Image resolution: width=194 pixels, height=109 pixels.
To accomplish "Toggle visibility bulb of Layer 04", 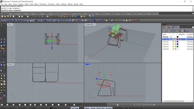I will click(x=173, y=47).
